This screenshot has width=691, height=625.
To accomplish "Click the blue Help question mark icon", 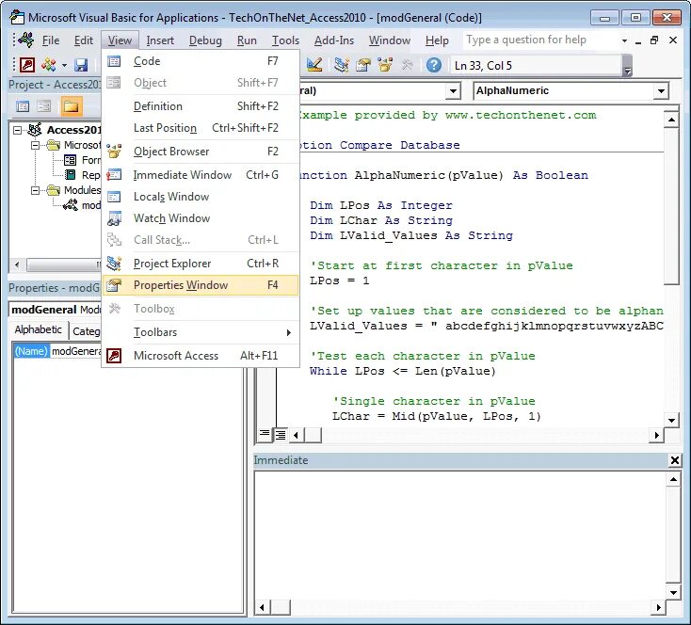I will [434, 65].
